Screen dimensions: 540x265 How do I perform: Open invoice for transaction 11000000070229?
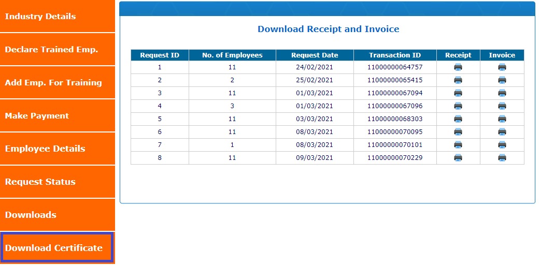click(x=502, y=158)
